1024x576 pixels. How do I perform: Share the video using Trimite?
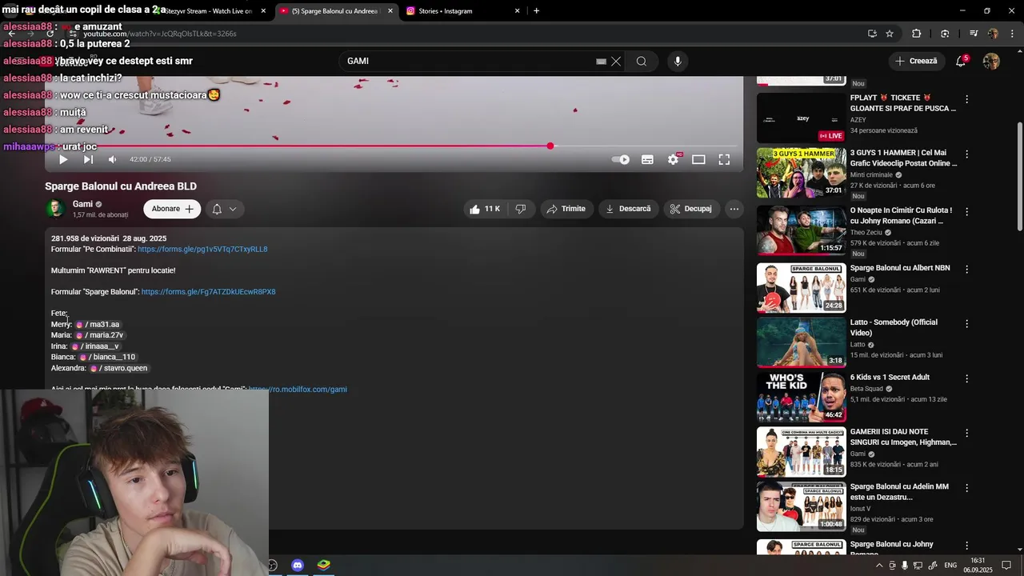[x=566, y=209]
